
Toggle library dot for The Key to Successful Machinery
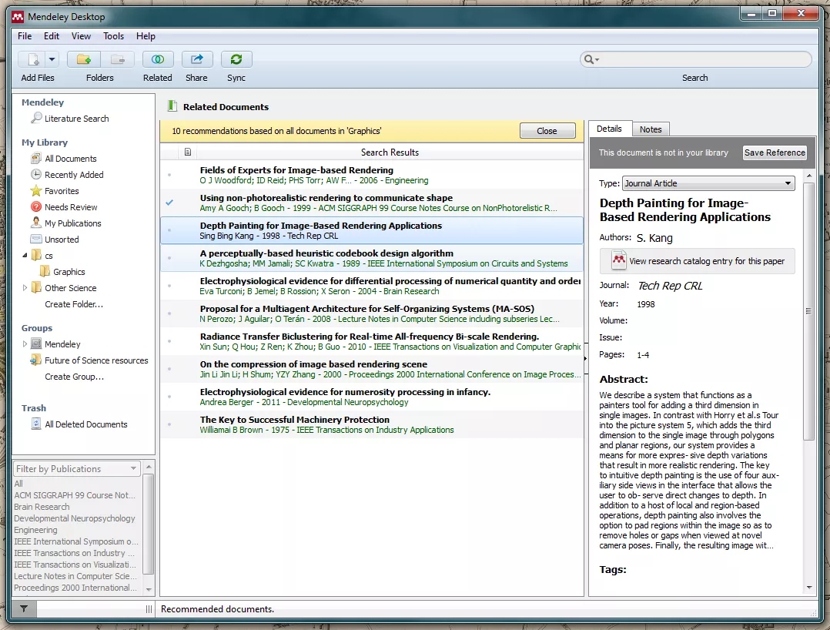tap(169, 424)
